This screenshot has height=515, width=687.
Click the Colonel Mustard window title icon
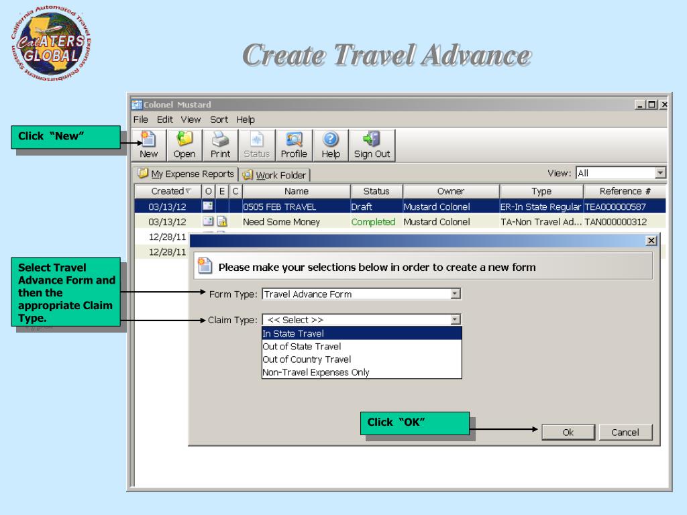137,105
